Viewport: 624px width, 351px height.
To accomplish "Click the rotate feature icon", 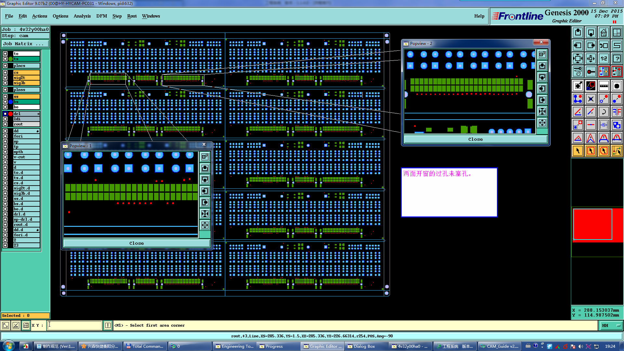I will pyautogui.click(x=604, y=112).
